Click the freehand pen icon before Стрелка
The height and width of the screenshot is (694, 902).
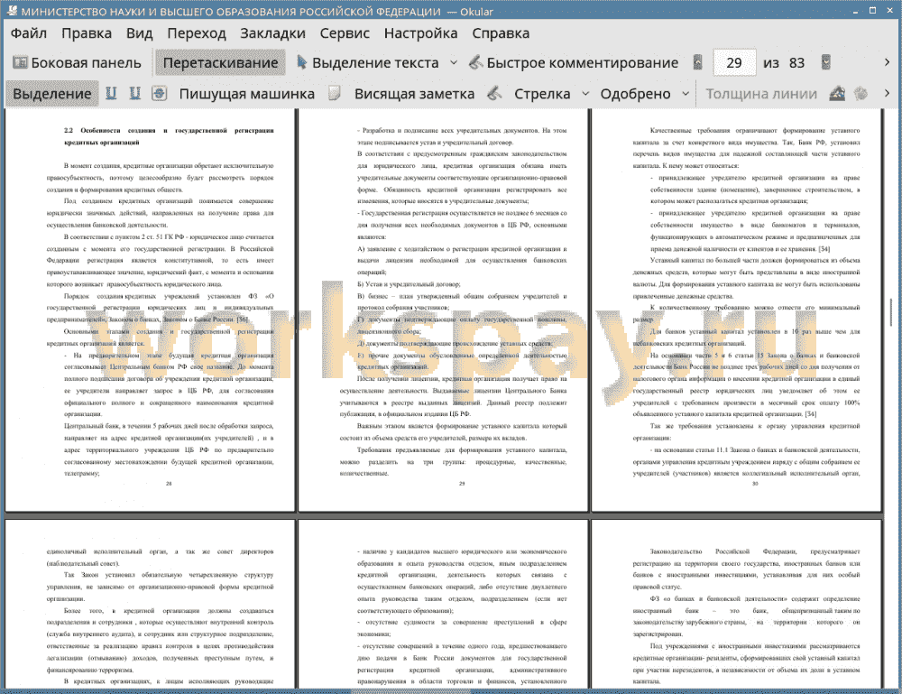coord(494,93)
